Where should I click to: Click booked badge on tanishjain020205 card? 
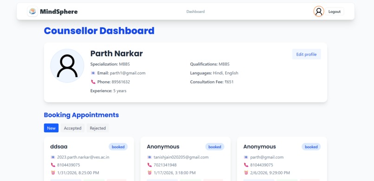pos(215,147)
